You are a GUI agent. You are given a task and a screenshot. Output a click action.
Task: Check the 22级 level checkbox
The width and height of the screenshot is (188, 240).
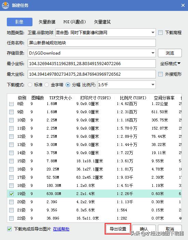click(x=11, y=218)
